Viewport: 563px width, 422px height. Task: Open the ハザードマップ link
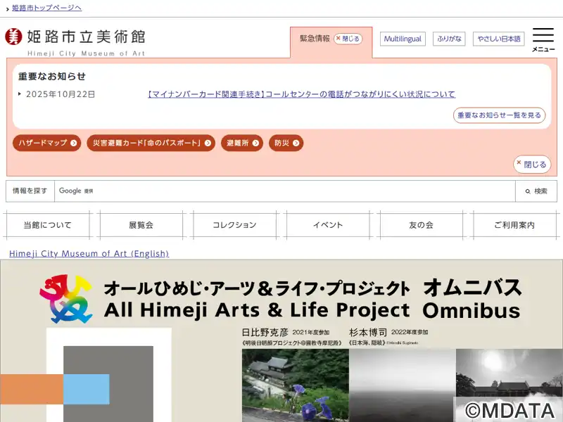[x=47, y=143]
